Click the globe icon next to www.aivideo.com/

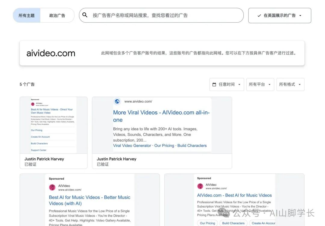[117, 101]
